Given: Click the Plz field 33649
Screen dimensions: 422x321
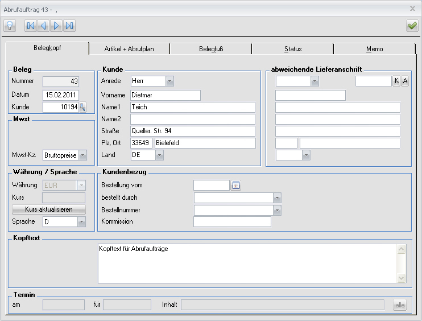Looking at the screenshot, I should click(141, 143).
